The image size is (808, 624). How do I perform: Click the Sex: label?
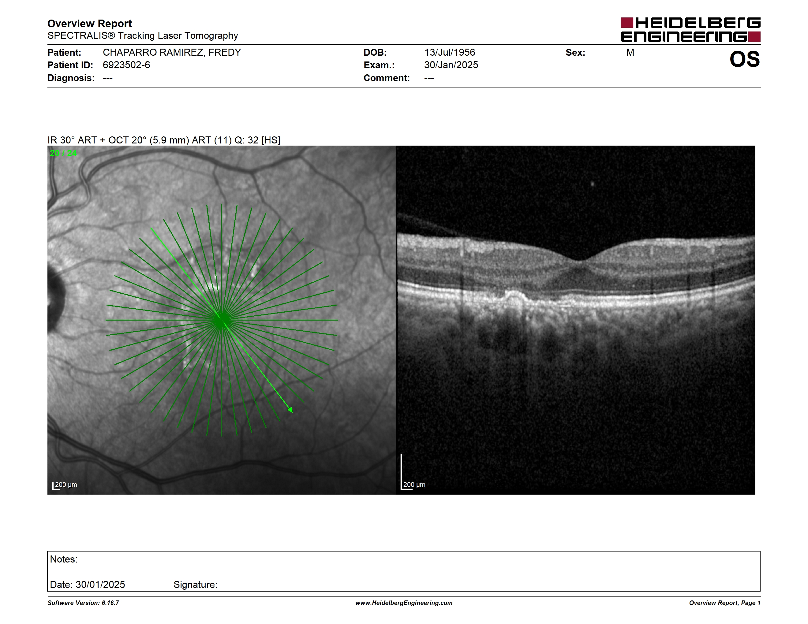click(x=575, y=53)
